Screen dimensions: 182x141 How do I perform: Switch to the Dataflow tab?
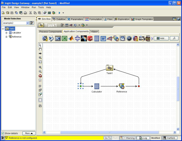click(59, 19)
